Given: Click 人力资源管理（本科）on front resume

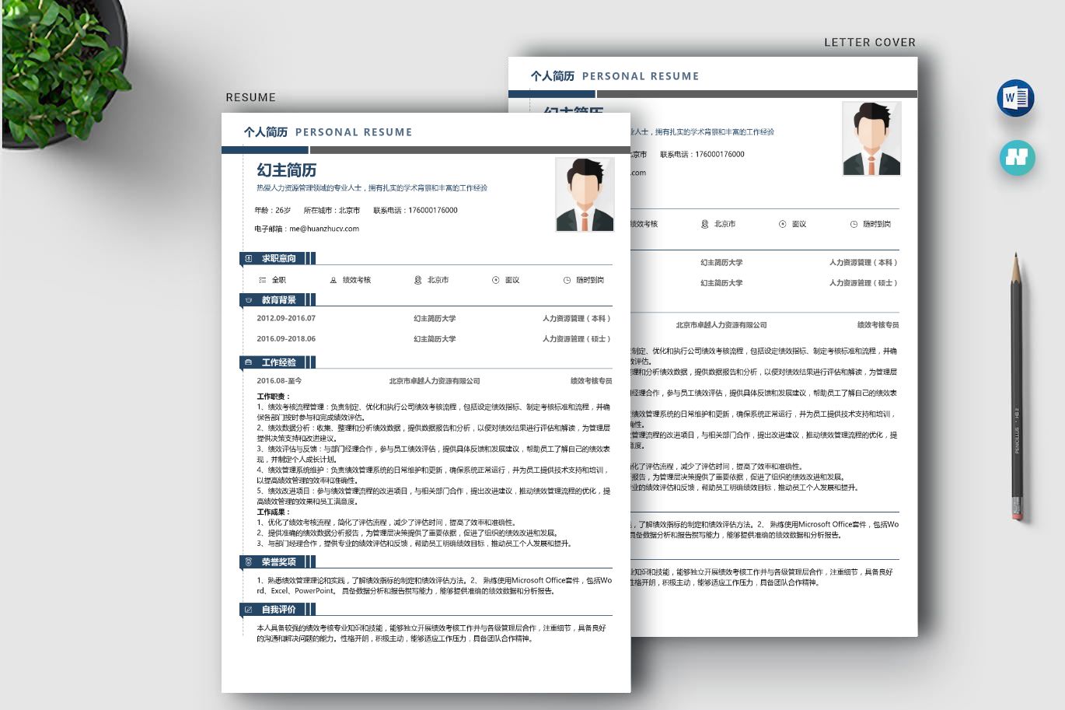Looking at the screenshot, I should tap(577, 318).
